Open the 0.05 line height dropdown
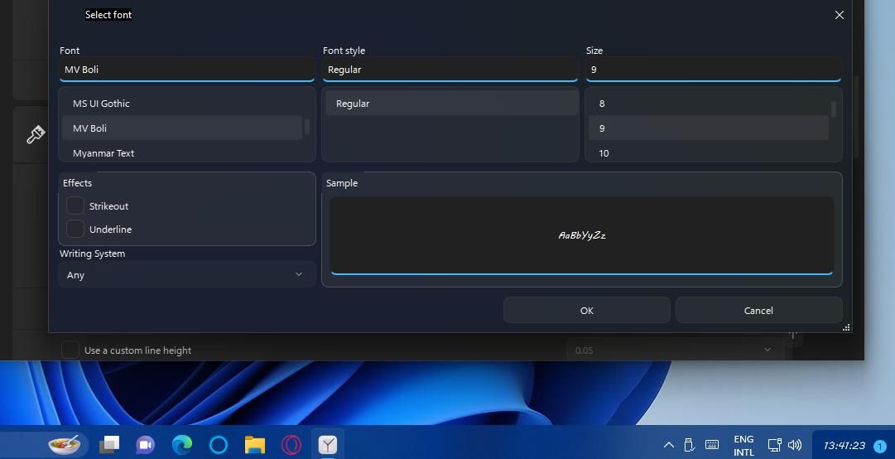Viewport: 895px width, 459px height. coord(674,350)
